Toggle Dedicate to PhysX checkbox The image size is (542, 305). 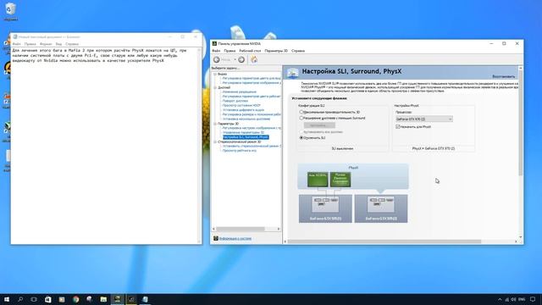tap(398, 127)
